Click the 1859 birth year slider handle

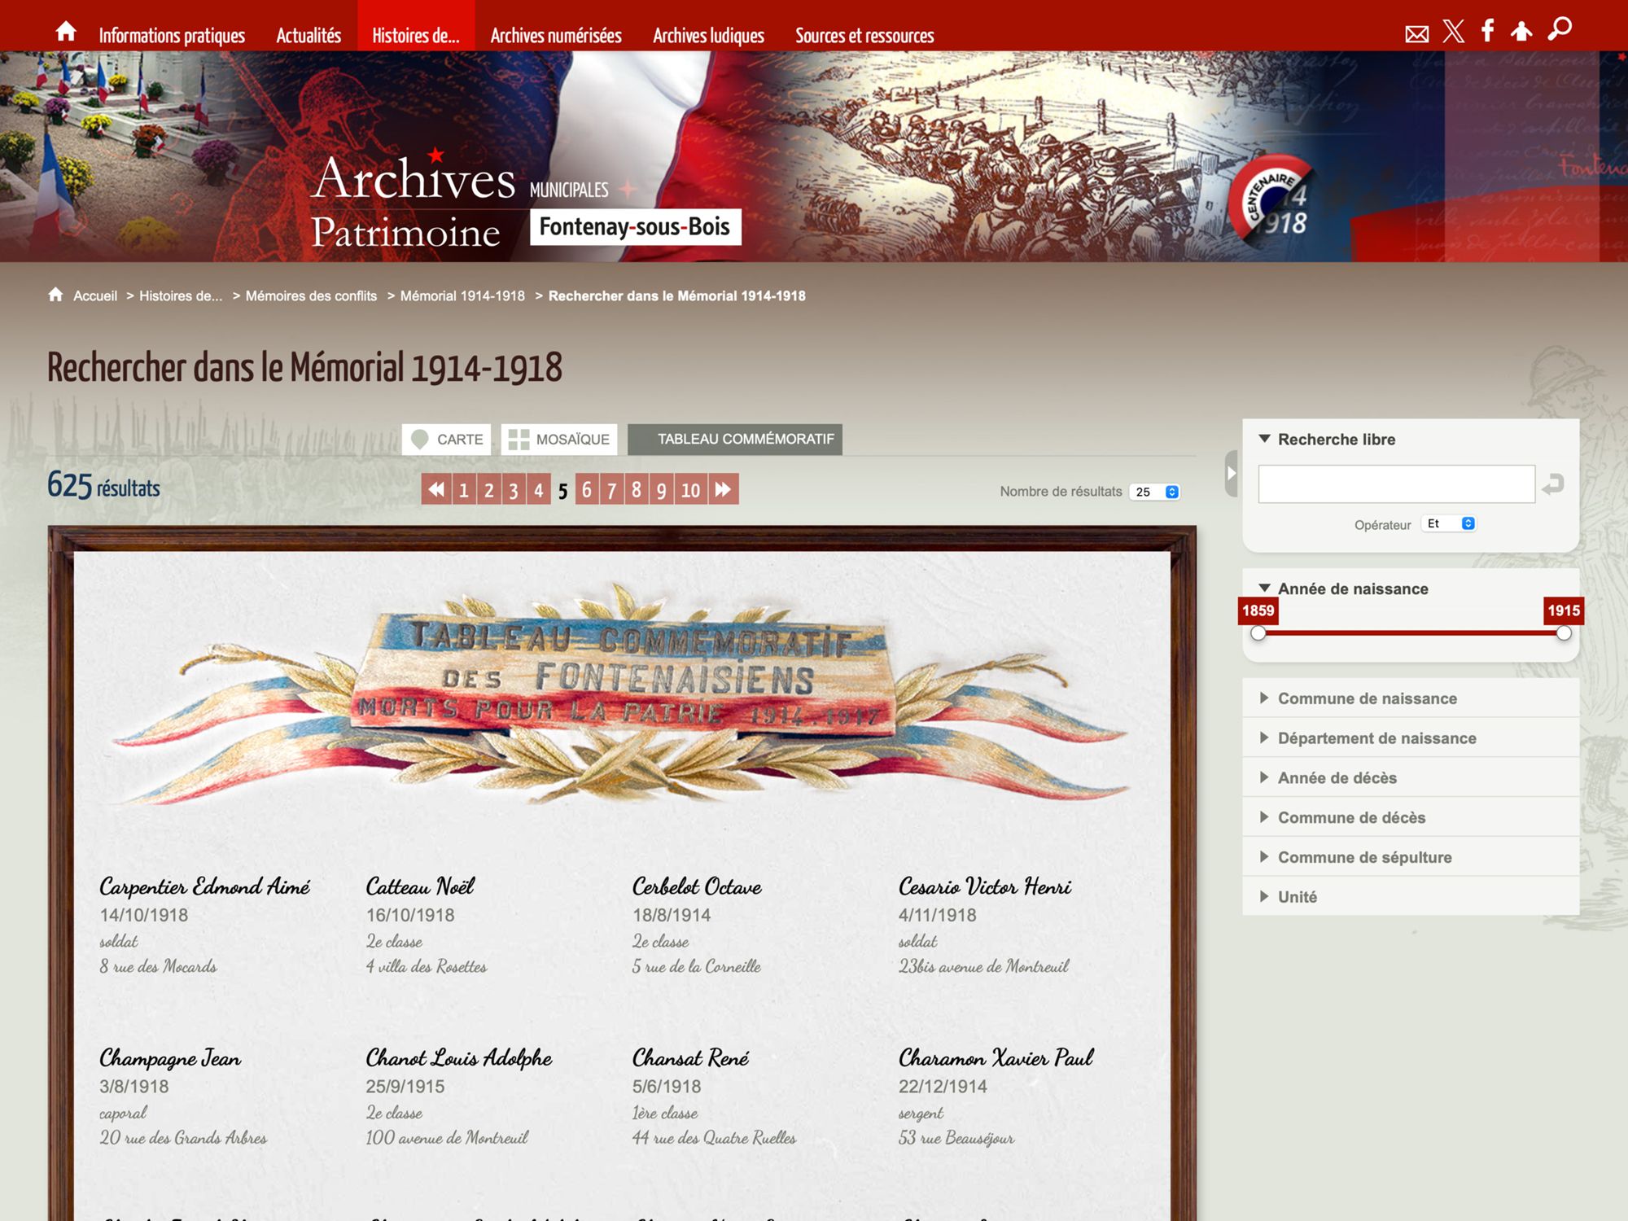(1258, 633)
